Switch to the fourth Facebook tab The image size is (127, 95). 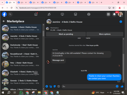pos(44,3)
